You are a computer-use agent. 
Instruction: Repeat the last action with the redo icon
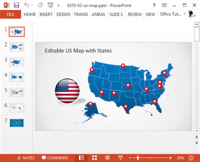coord(40,5)
